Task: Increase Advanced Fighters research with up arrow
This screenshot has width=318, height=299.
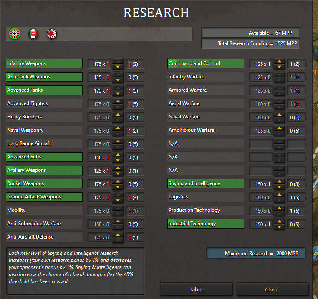Action: [x=118, y=101]
